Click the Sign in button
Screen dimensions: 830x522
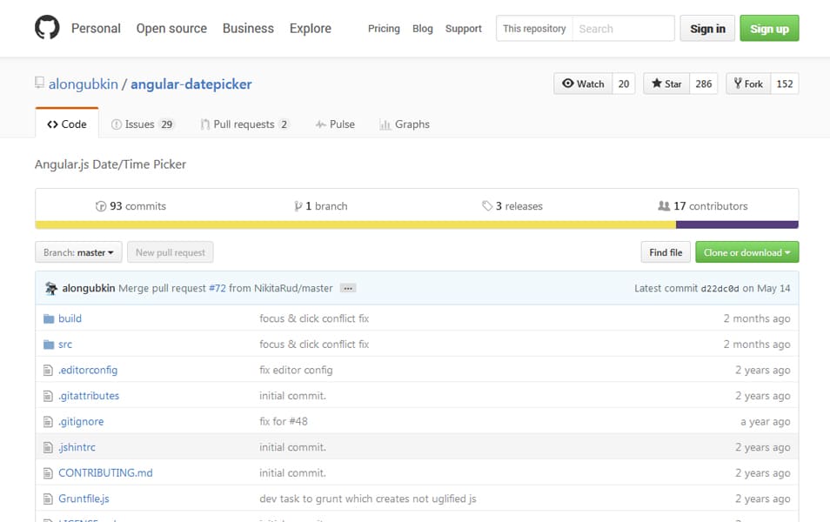707,29
